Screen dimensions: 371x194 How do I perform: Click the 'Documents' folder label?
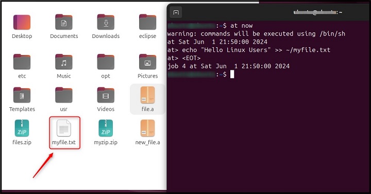pyautogui.click(x=64, y=36)
